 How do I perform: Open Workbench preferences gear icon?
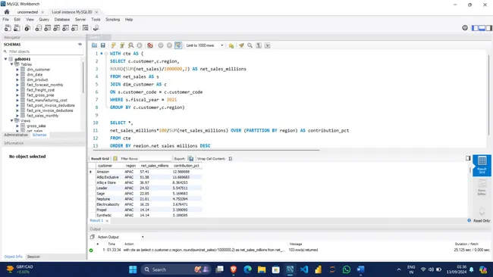coord(465,28)
